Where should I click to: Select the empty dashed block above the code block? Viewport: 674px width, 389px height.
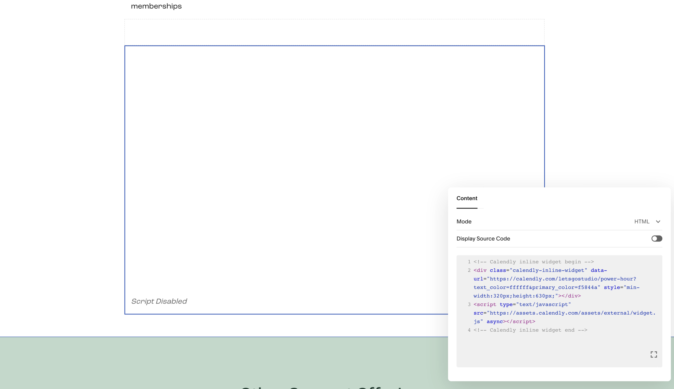tap(334, 32)
